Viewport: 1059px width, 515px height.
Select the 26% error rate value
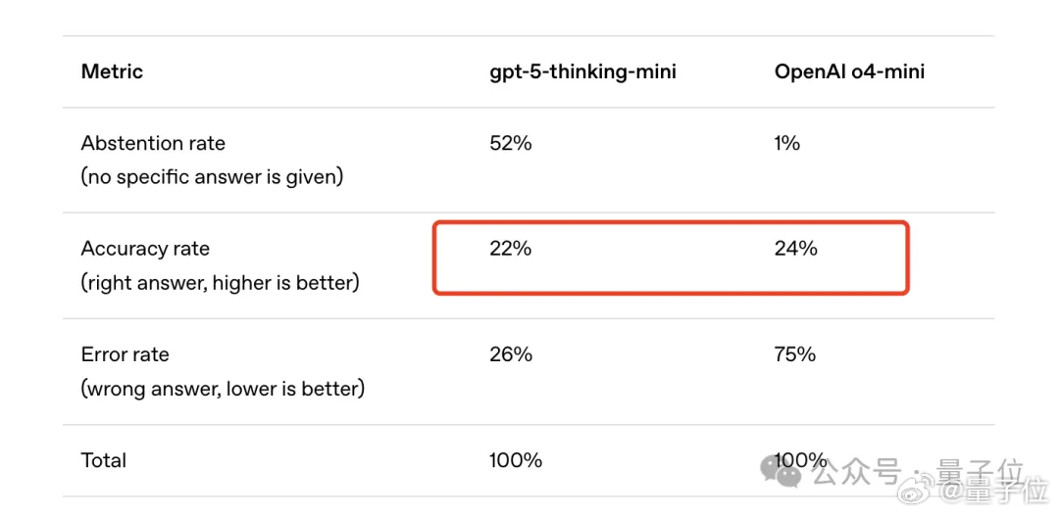tap(511, 354)
